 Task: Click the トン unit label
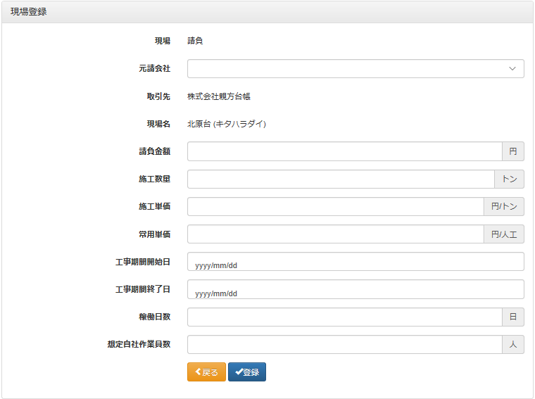tap(509, 179)
